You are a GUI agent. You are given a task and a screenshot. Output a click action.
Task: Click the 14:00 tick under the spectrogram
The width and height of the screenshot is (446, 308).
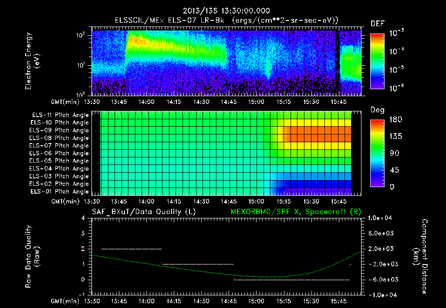click(x=146, y=102)
